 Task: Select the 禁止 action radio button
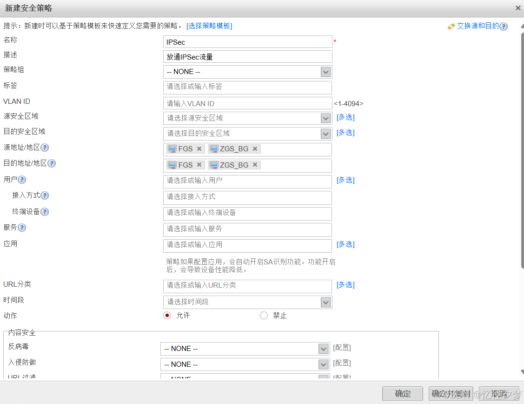coord(264,316)
